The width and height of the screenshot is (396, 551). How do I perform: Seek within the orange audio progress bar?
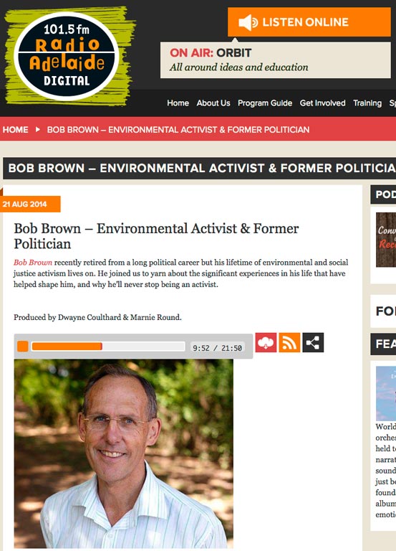(x=108, y=347)
